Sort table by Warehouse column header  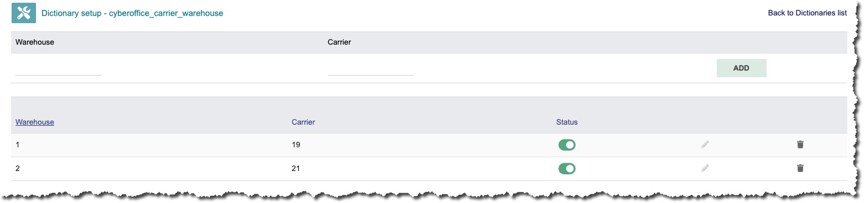coord(35,122)
